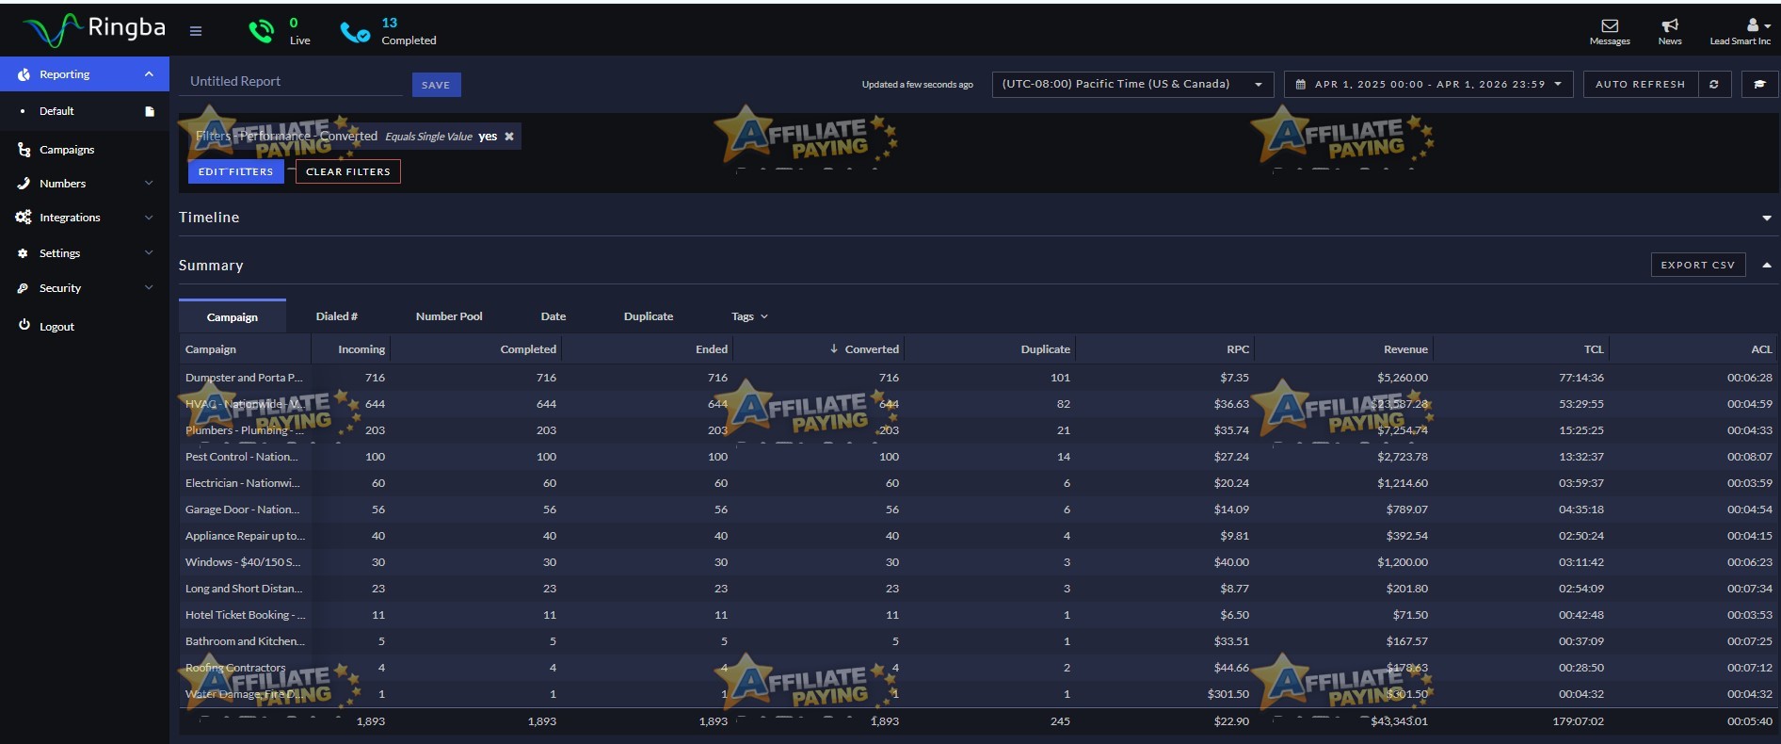Open the blue Completed calls phone icon
This screenshot has height=744, width=1781.
click(355, 33)
